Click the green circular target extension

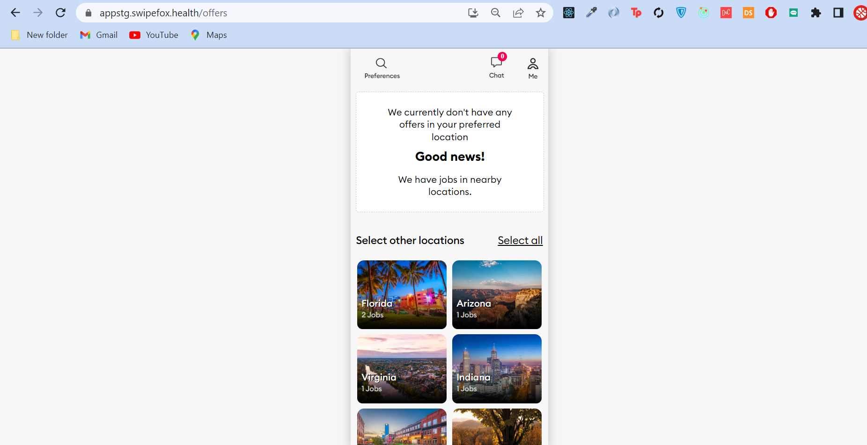click(x=704, y=13)
